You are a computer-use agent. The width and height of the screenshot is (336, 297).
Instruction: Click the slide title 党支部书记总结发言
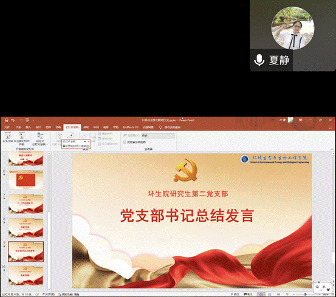pyautogui.click(x=187, y=216)
